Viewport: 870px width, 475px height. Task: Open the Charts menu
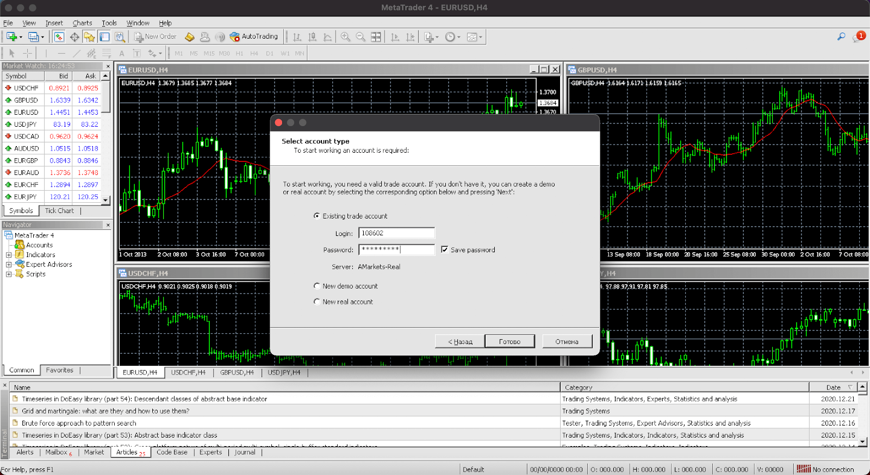pyautogui.click(x=82, y=23)
